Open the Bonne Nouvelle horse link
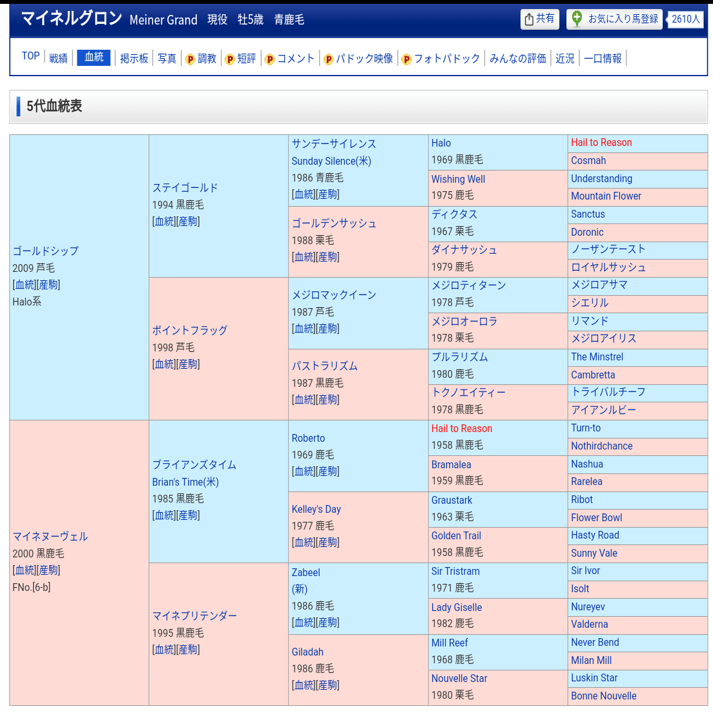 (603, 696)
